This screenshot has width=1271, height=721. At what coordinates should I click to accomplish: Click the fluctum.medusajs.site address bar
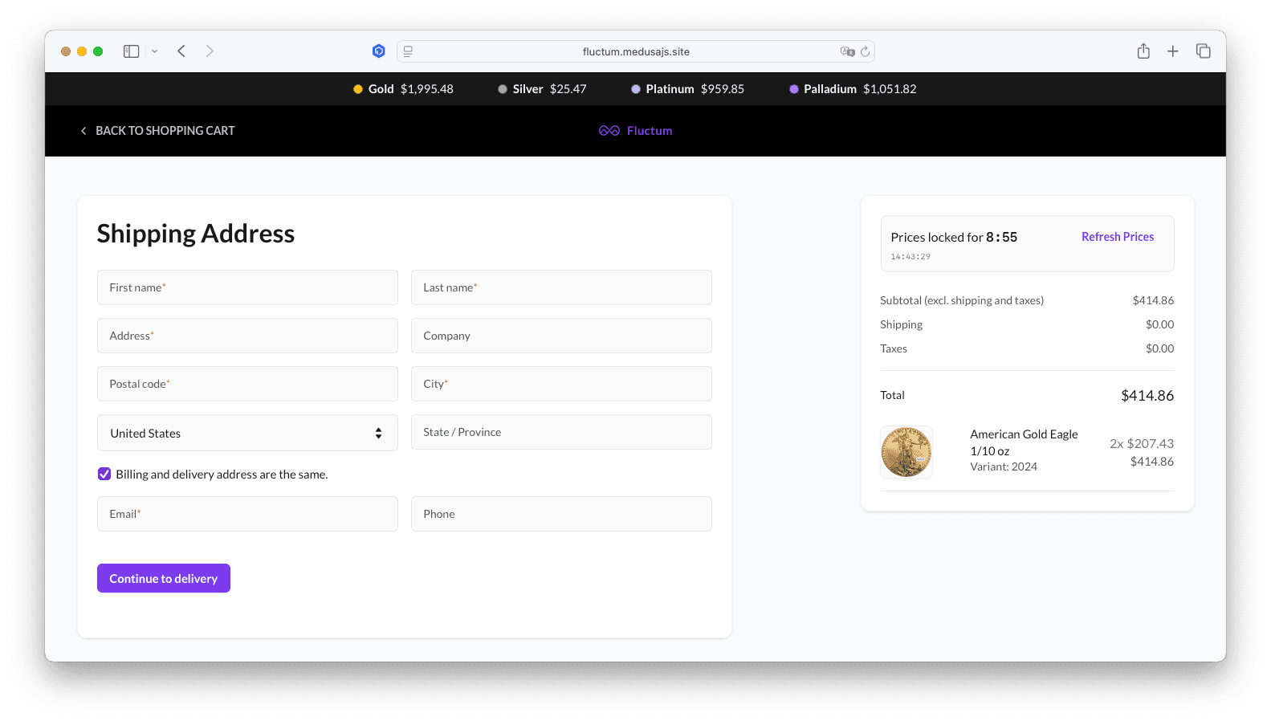point(636,51)
